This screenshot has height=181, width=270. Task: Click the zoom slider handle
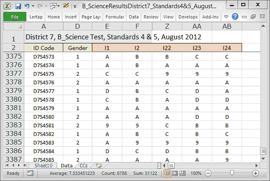pyautogui.click(x=232, y=173)
